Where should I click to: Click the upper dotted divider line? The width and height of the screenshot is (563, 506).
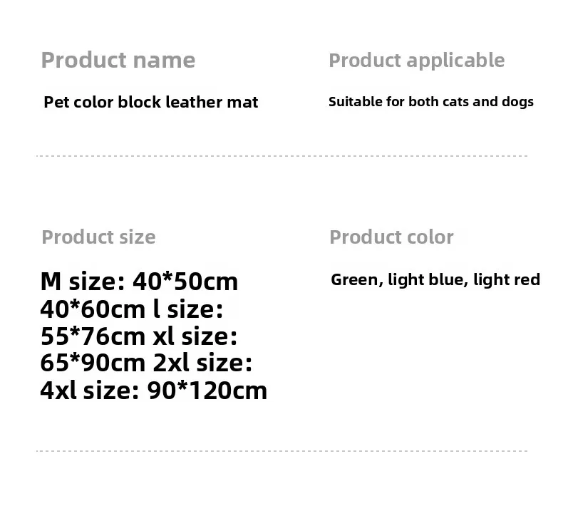click(x=281, y=155)
